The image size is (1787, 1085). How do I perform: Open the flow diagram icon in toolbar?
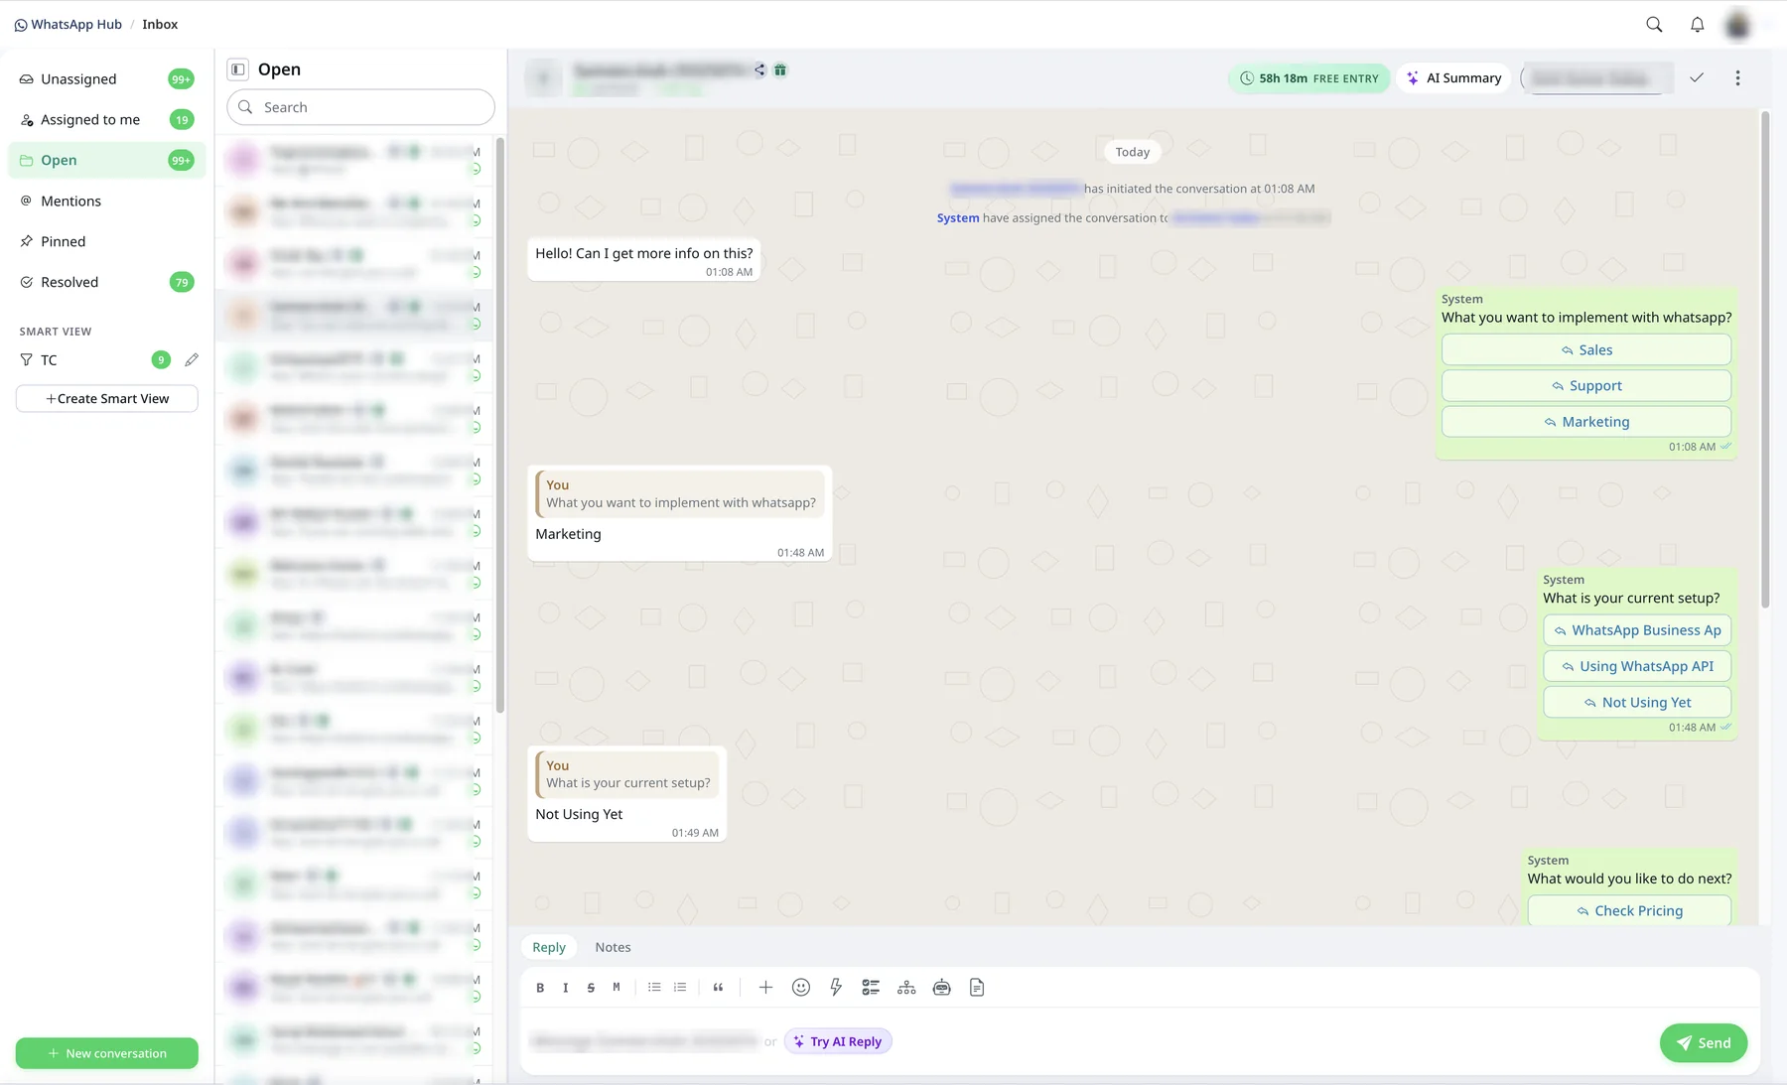[x=906, y=988]
